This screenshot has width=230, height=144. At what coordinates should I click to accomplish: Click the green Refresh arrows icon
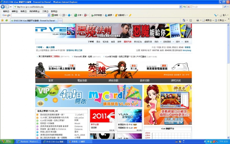pos(184,7)
